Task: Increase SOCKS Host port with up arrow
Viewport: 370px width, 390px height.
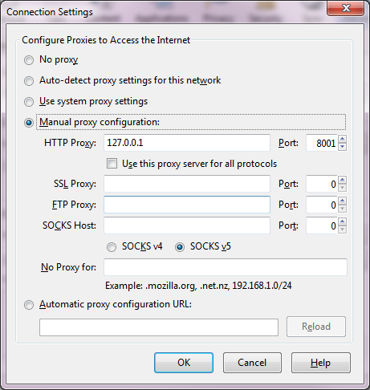Action: point(342,221)
